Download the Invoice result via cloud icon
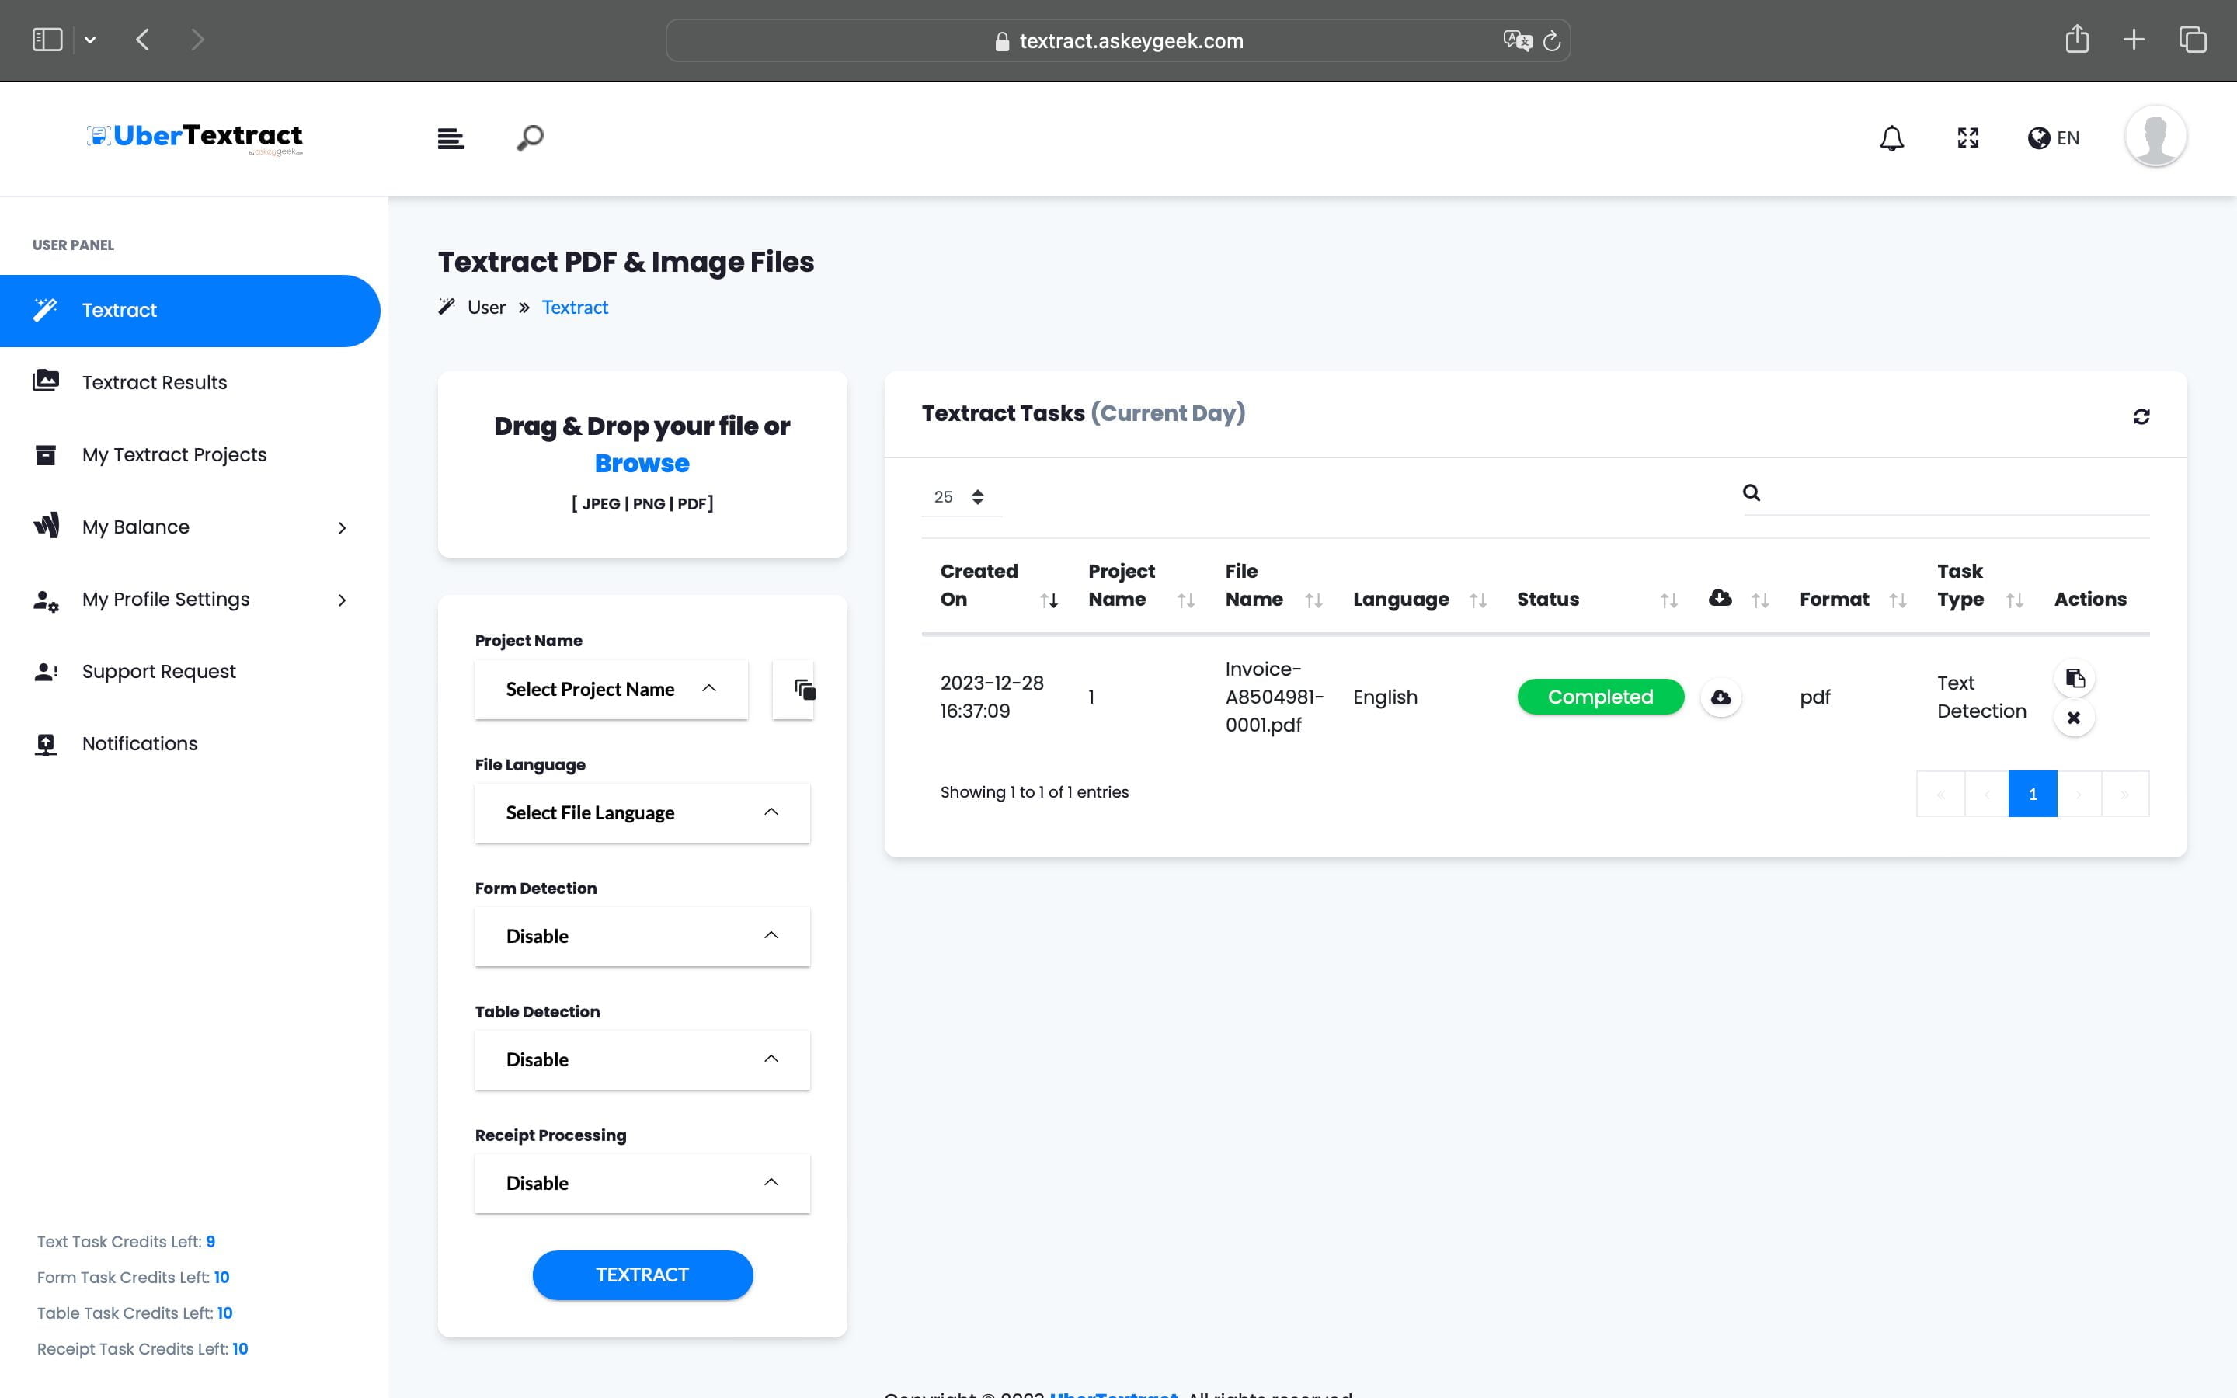2237x1398 pixels. pyautogui.click(x=1720, y=697)
